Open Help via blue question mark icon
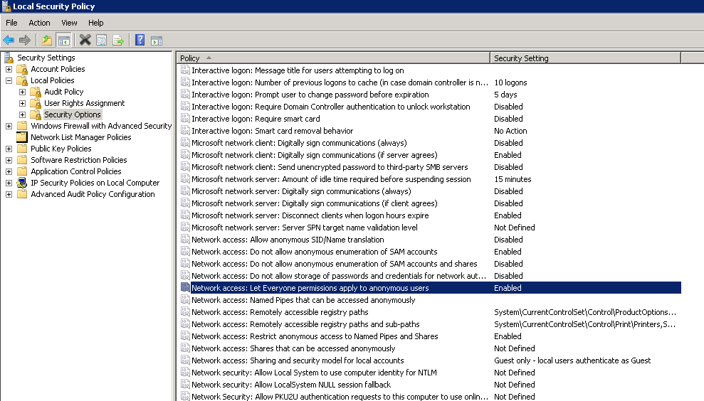This screenshot has width=704, height=401. click(x=140, y=40)
